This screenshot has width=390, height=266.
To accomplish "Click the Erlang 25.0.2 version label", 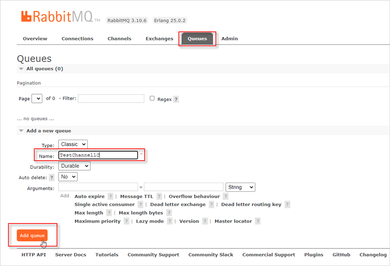I will coord(170,20).
